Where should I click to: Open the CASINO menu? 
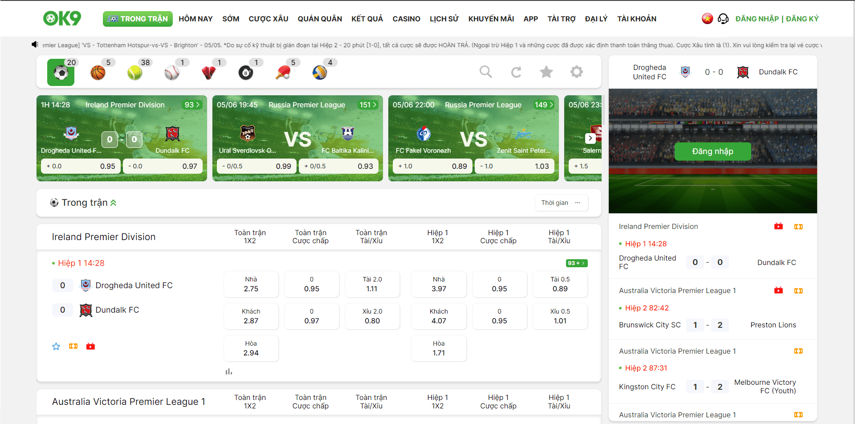(406, 19)
